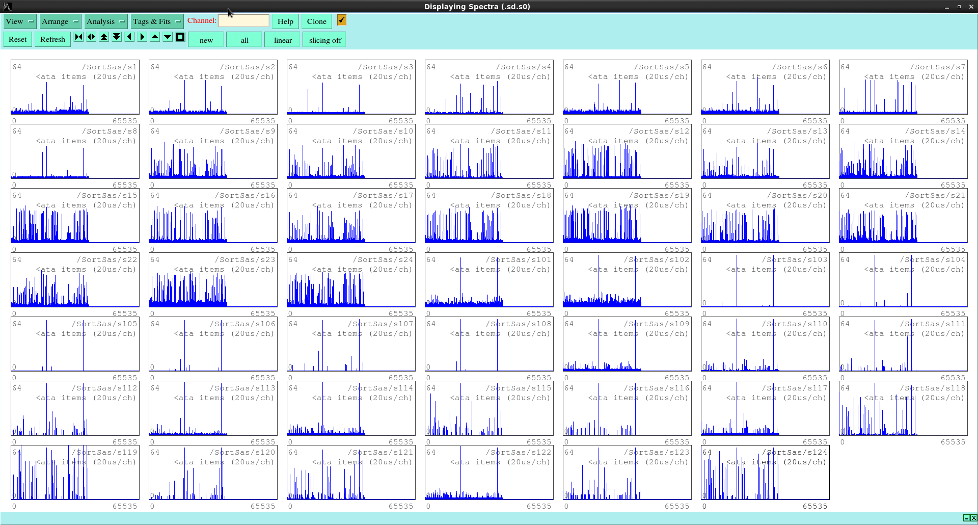Select the /SortSas/s12 spectrum plot
The width and height of the screenshot is (978, 525).
click(627, 151)
